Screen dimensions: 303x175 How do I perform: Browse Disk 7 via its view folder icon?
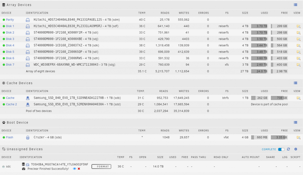click(298, 65)
